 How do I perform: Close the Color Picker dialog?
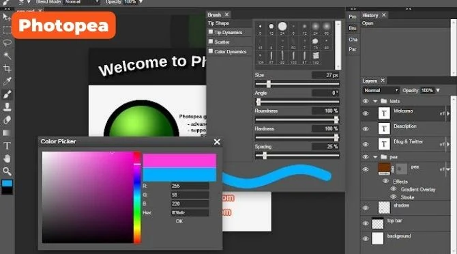pyautogui.click(x=217, y=142)
